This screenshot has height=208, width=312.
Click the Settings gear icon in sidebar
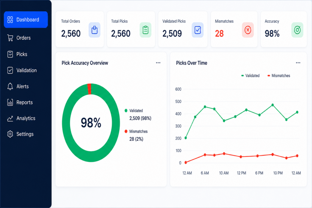(x=10, y=134)
